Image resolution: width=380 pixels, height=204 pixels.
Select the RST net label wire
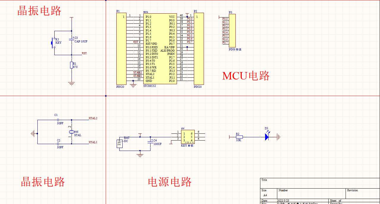[84, 53]
